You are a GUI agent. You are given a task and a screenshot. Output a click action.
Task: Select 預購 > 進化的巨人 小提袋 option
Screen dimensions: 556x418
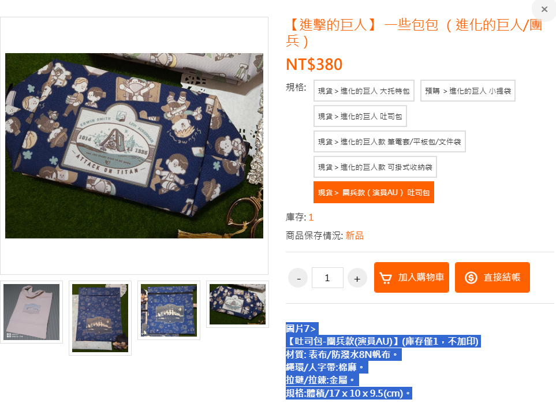(468, 91)
